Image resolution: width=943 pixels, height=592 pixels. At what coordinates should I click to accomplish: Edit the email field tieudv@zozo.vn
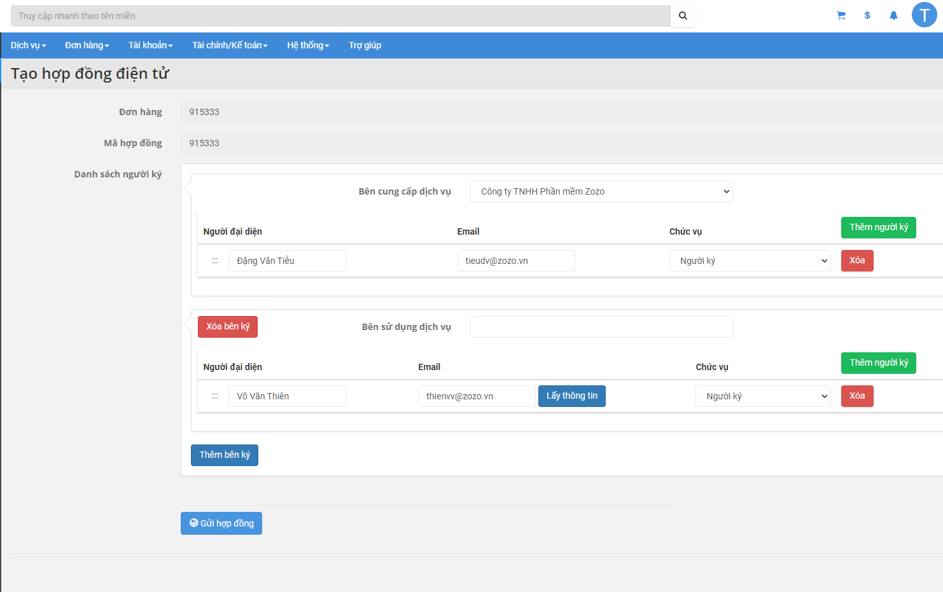pyautogui.click(x=516, y=261)
